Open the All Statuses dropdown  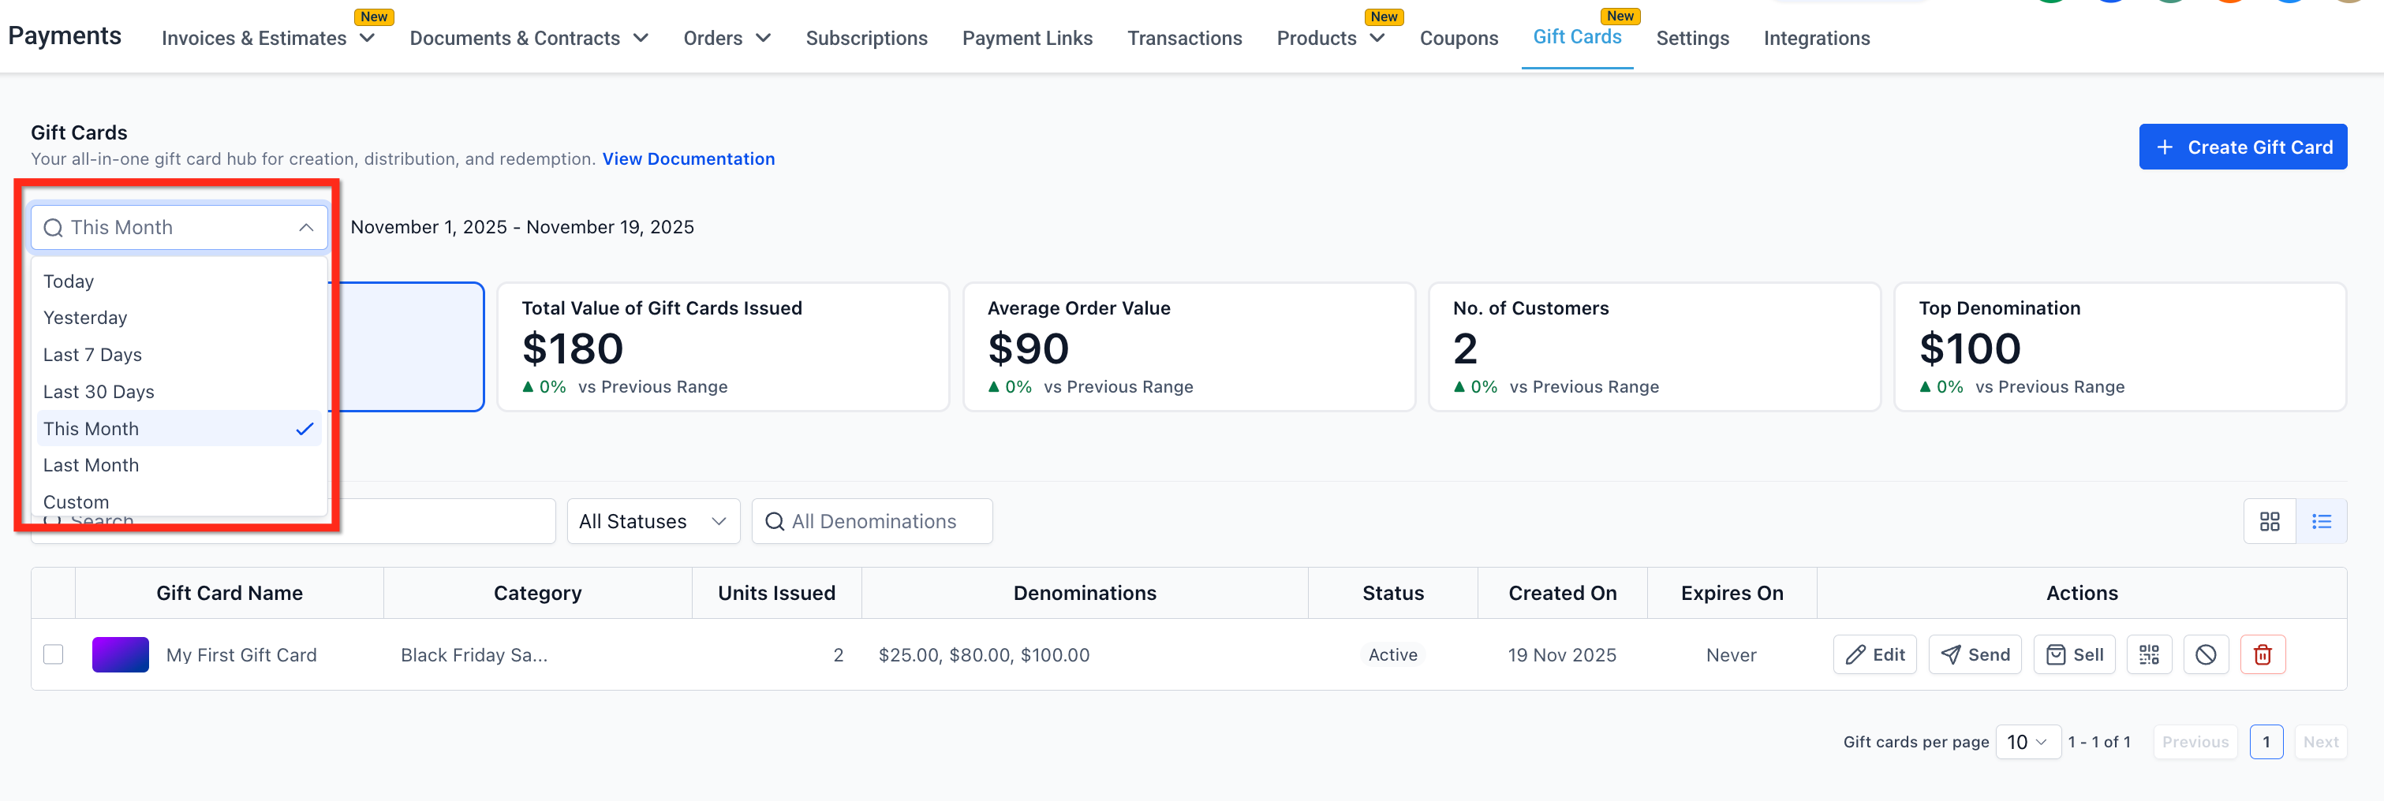click(x=652, y=522)
